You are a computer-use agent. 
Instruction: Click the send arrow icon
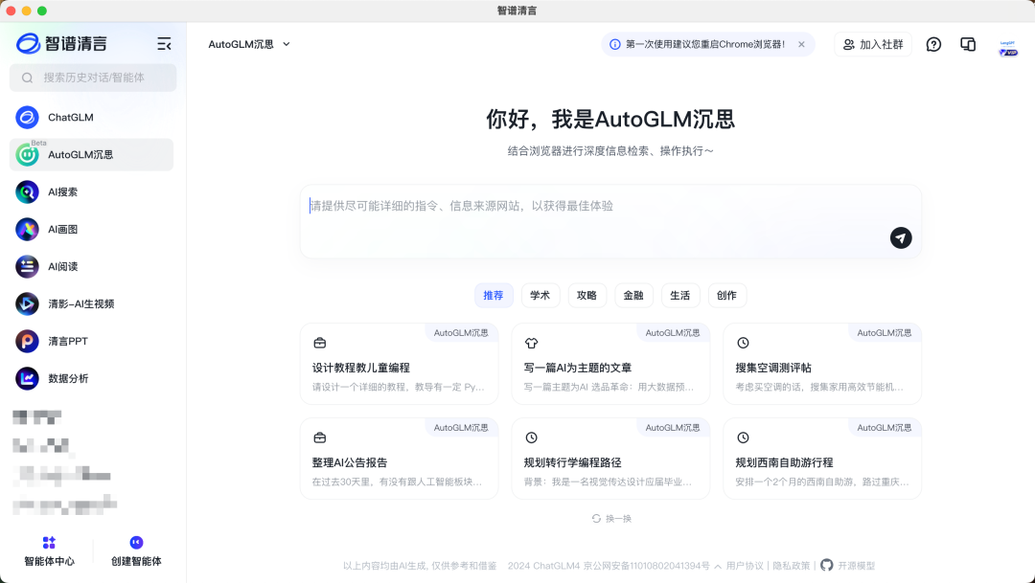(x=900, y=238)
